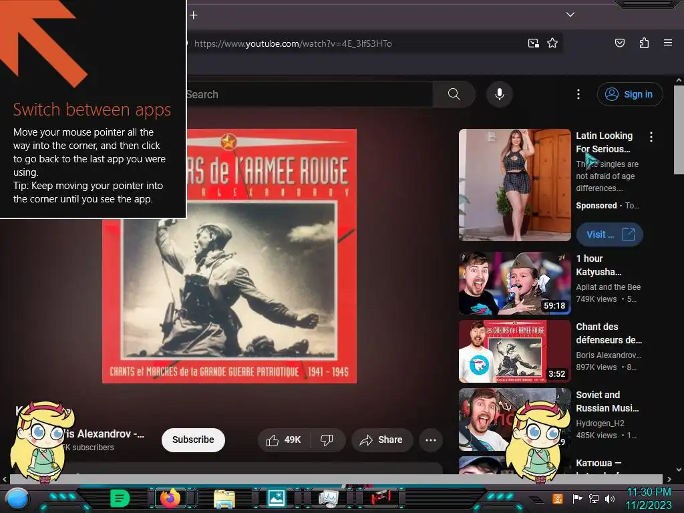
Task: Click the horizontal scrollbar left arrow
Action: pyautogui.click(x=5, y=479)
